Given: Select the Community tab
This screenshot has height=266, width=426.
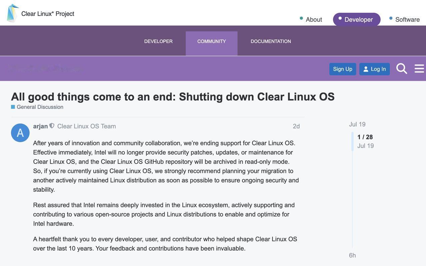Looking at the screenshot, I should click(x=212, y=42).
